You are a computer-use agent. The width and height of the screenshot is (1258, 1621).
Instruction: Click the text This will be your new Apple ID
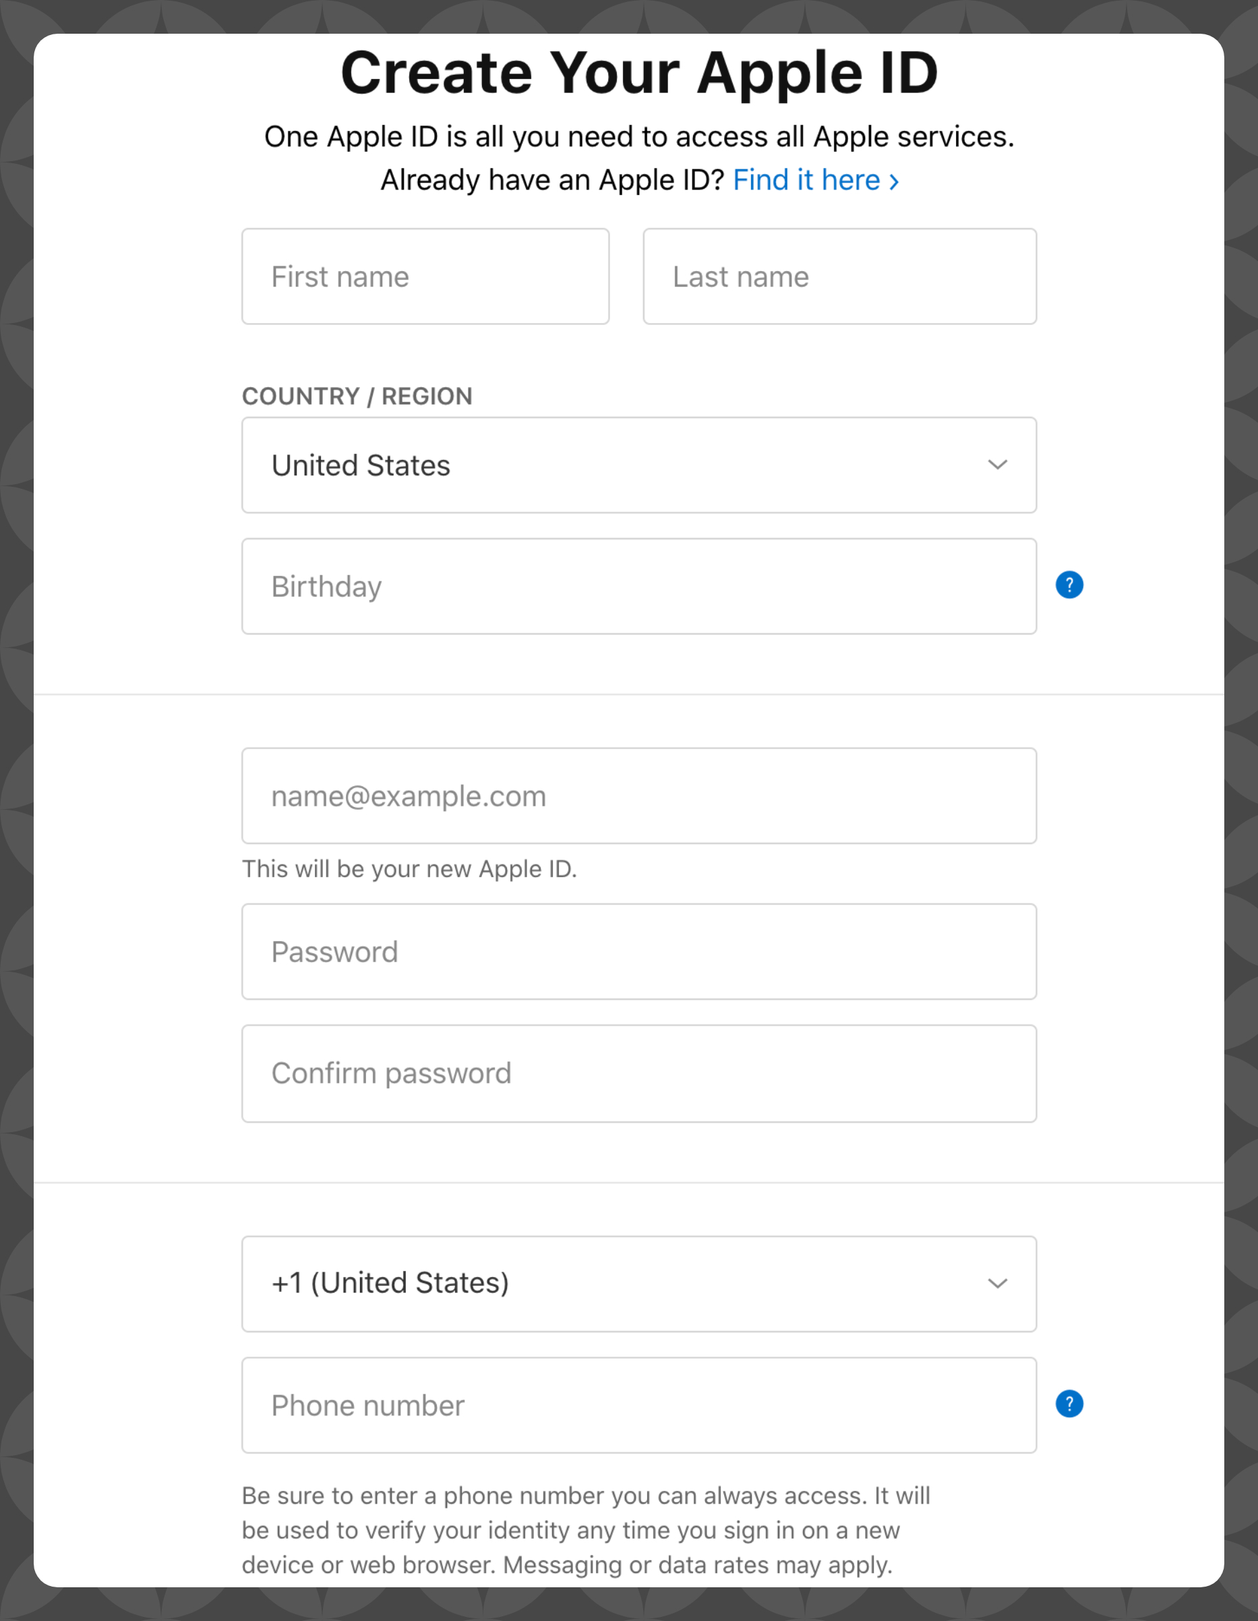point(411,868)
